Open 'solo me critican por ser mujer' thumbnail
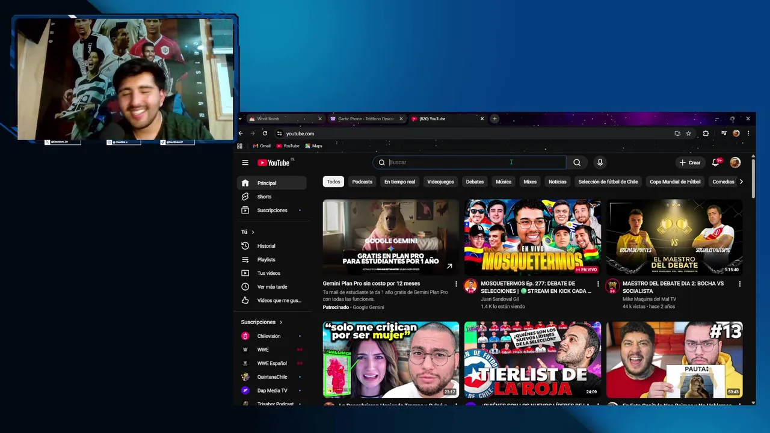Viewport: 770px width, 433px height. (390, 360)
